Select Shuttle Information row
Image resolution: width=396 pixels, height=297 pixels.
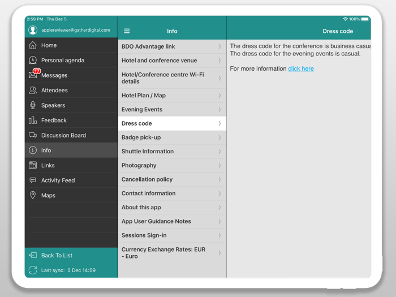[172, 151]
